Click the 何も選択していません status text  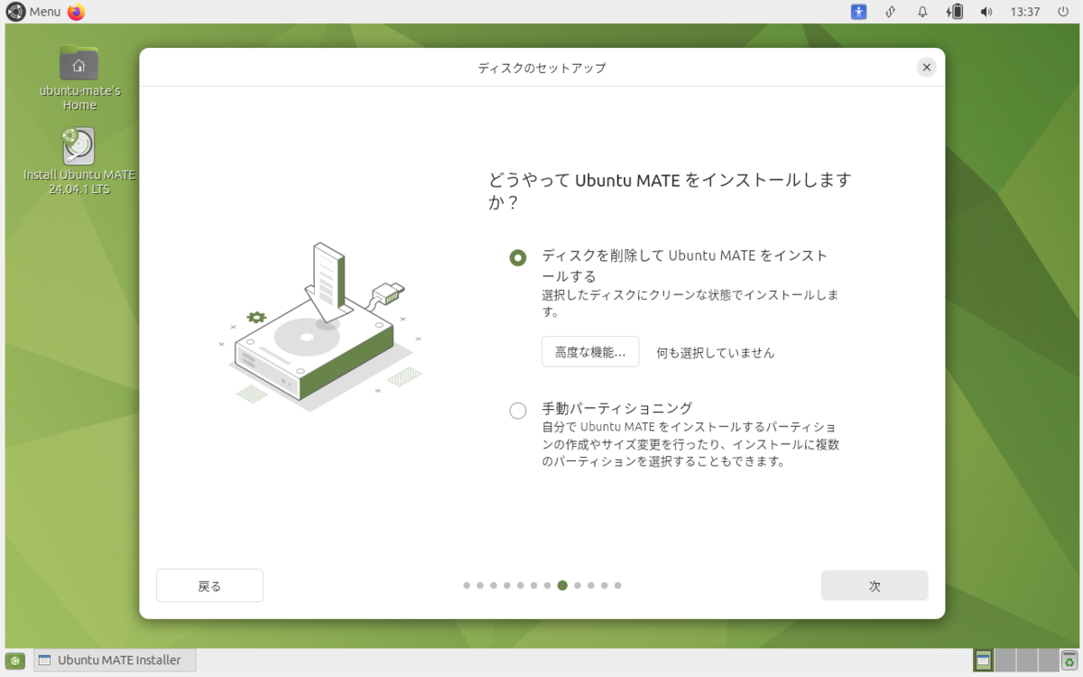click(x=715, y=353)
